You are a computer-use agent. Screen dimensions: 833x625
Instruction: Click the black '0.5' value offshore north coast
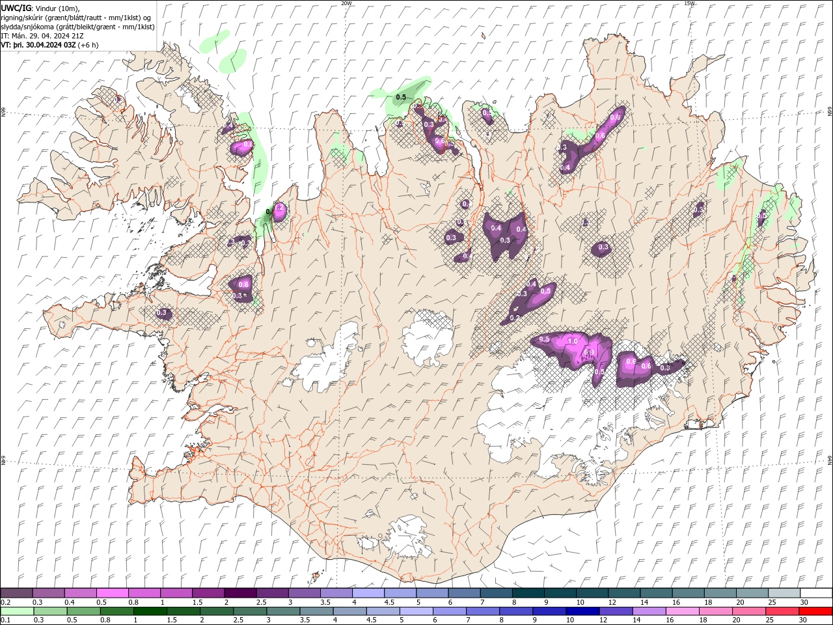click(401, 97)
